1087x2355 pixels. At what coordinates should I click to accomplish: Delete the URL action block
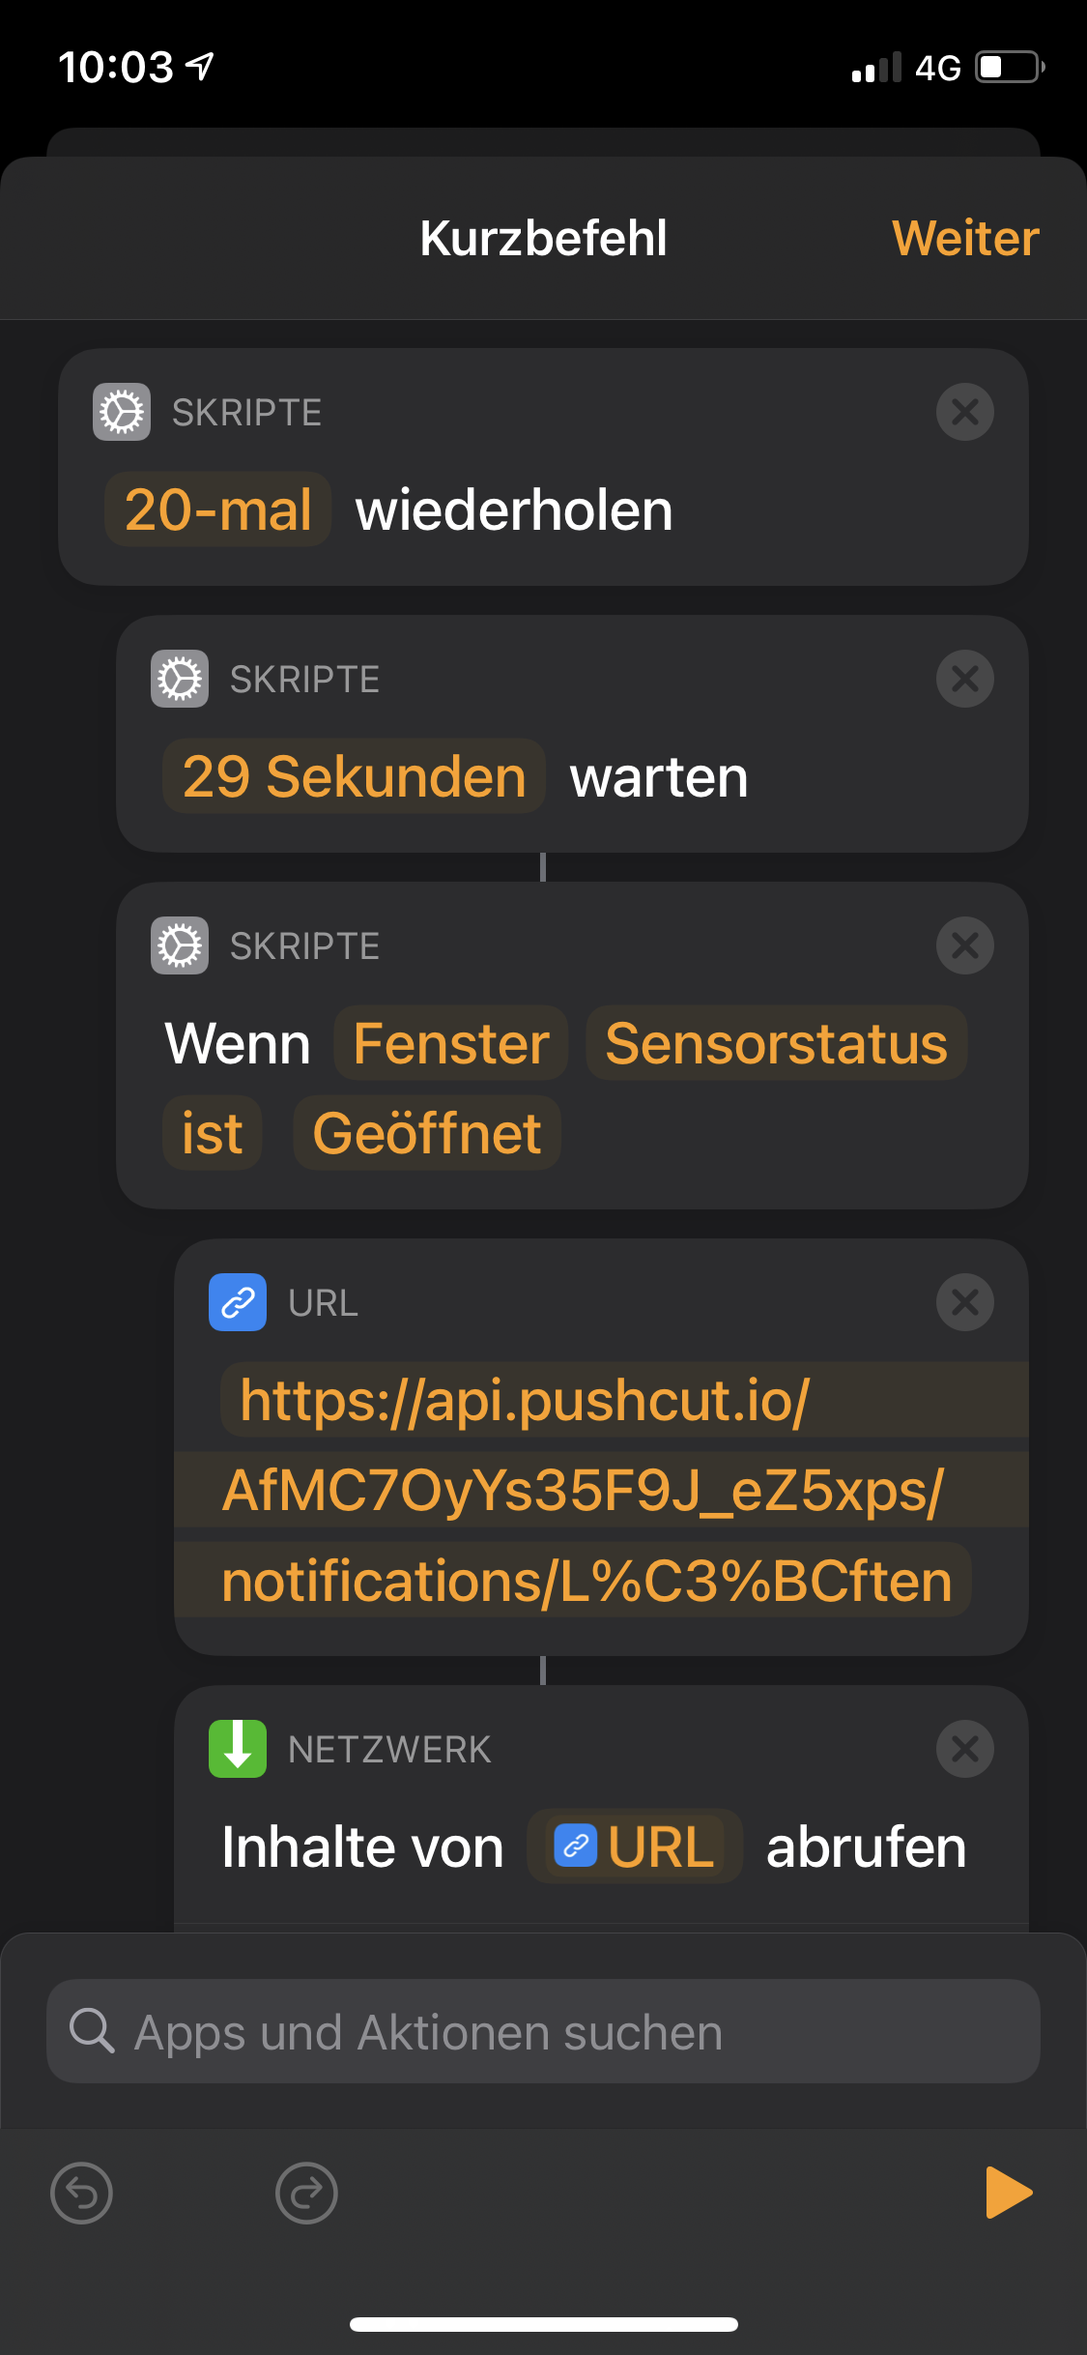(x=964, y=1302)
